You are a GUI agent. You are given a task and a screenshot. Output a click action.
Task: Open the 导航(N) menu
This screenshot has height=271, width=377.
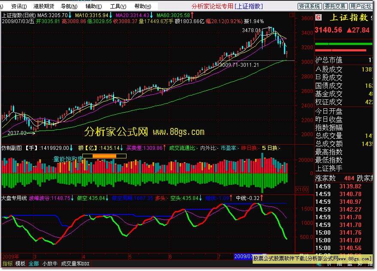point(69,6)
